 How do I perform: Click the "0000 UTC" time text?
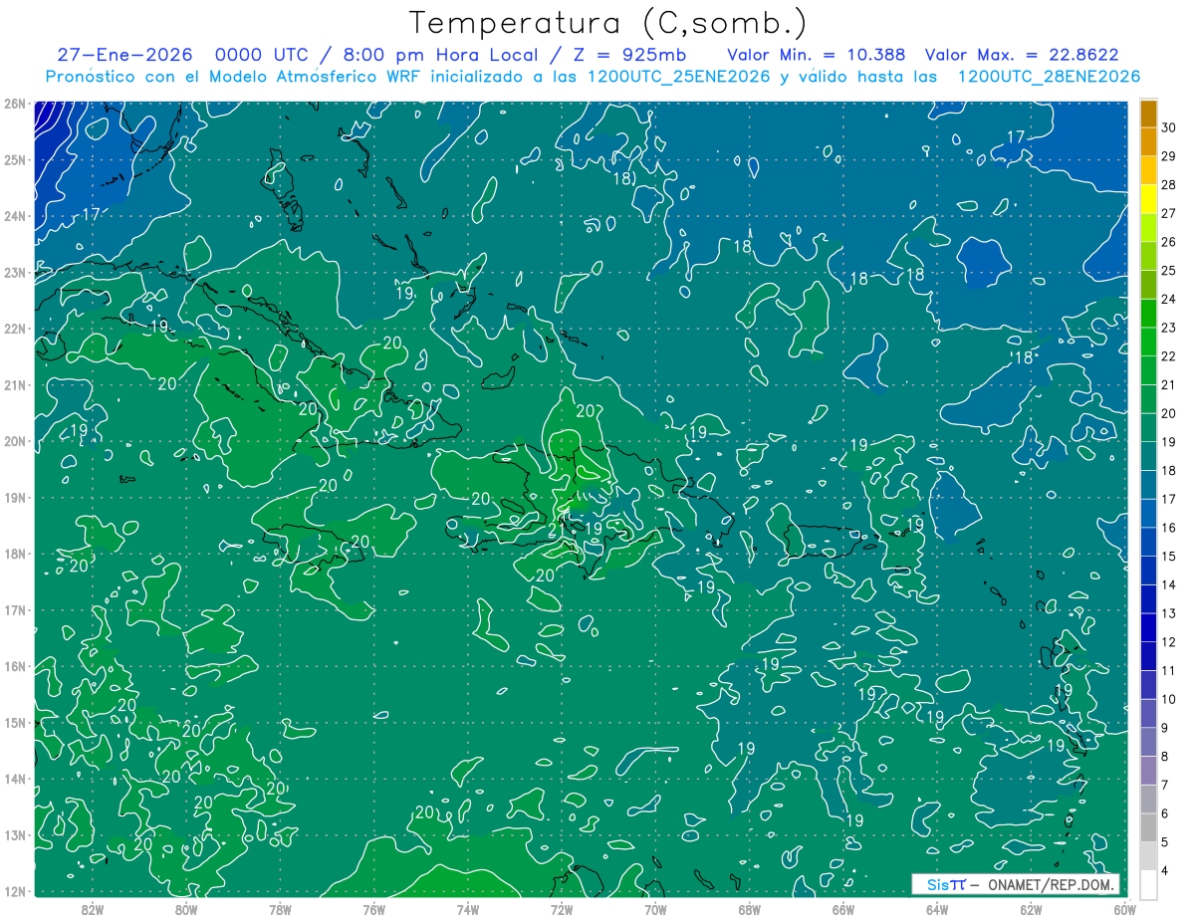(x=263, y=55)
